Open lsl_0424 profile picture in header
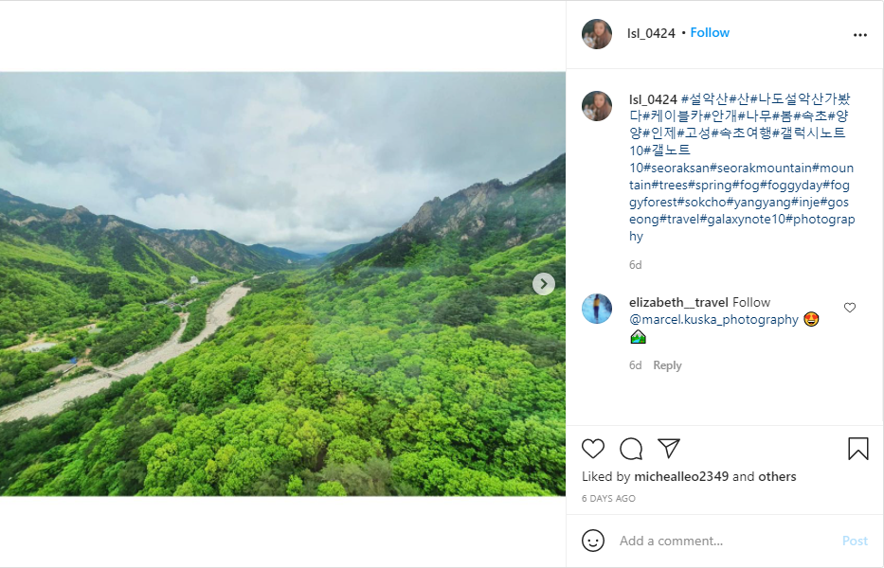 597,33
